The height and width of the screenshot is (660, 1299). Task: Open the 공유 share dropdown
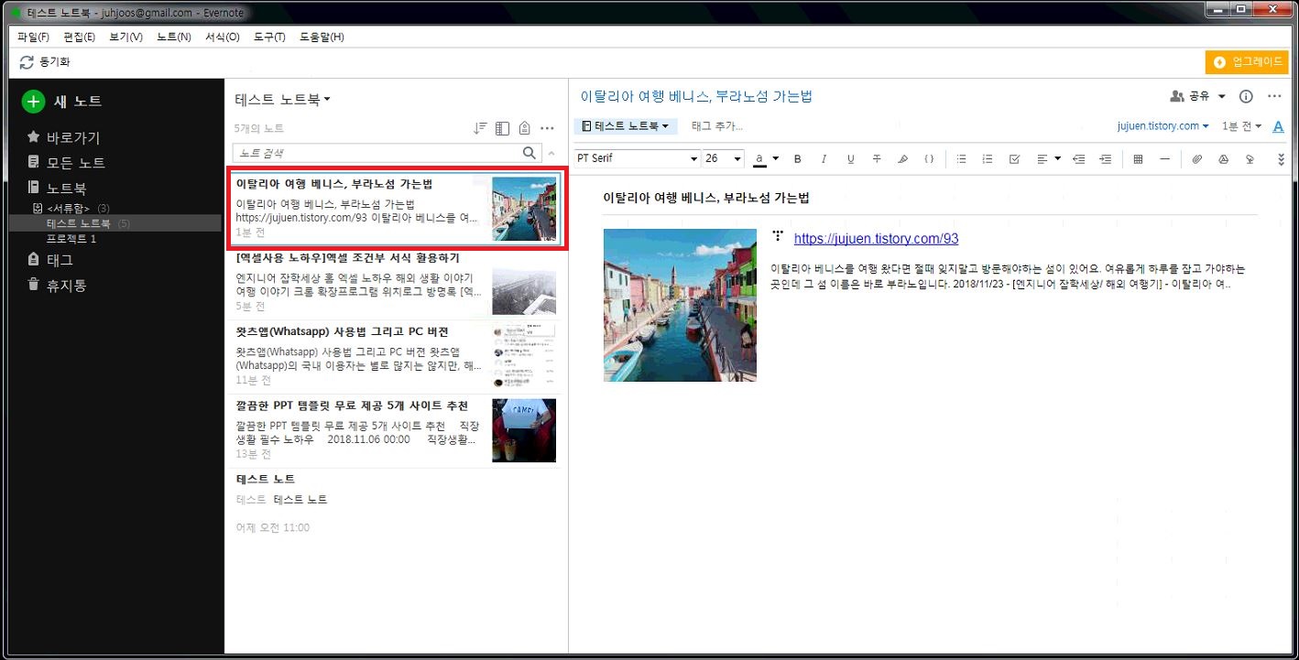[x=1198, y=96]
